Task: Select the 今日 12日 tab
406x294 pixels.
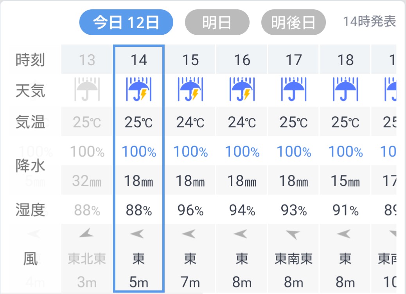Action: pyautogui.click(x=126, y=22)
